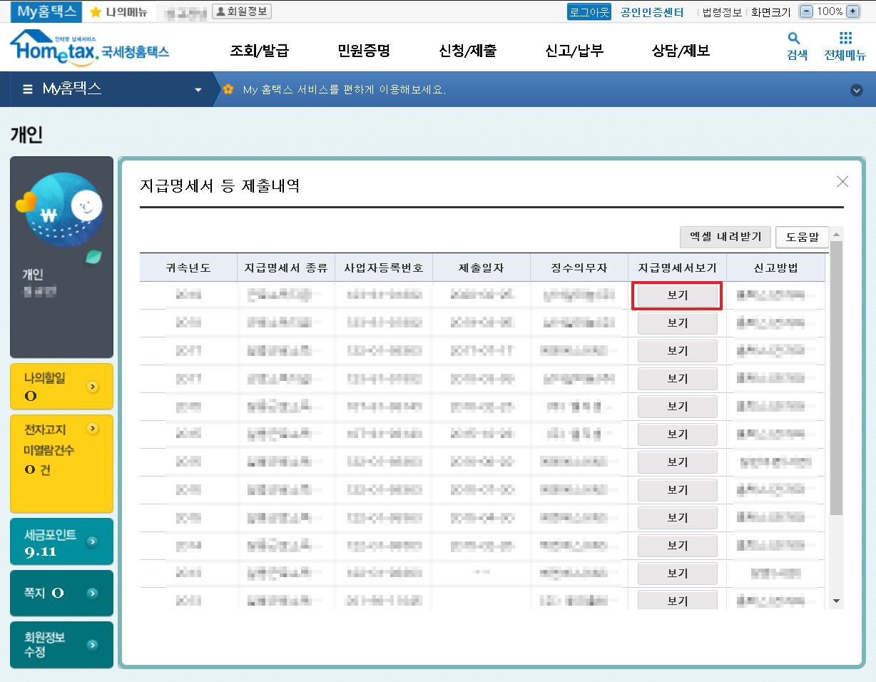Select the 민원증명 menu
This screenshot has width=876, height=682.
tap(365, 50)
